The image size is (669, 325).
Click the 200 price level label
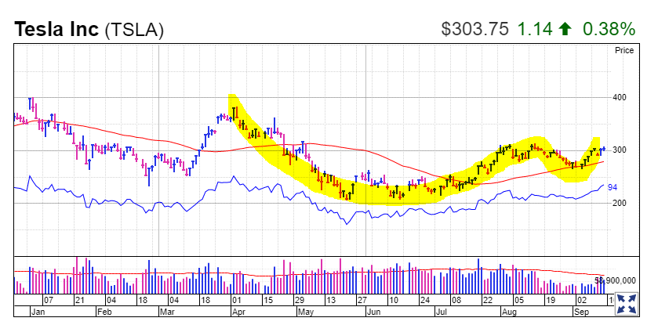click(x=620, y=203)
